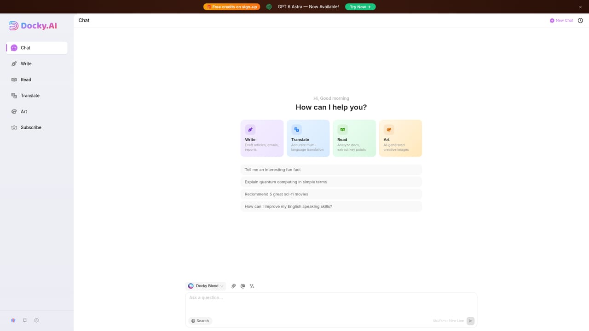This screenshot has width=589, height=331.
Task: Click the Read card book icon
Action: click(342, 130)
